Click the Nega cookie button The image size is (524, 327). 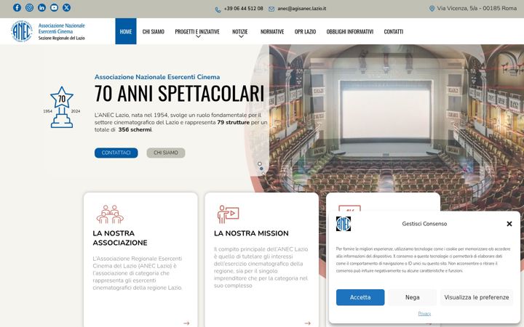pos(413,297)
